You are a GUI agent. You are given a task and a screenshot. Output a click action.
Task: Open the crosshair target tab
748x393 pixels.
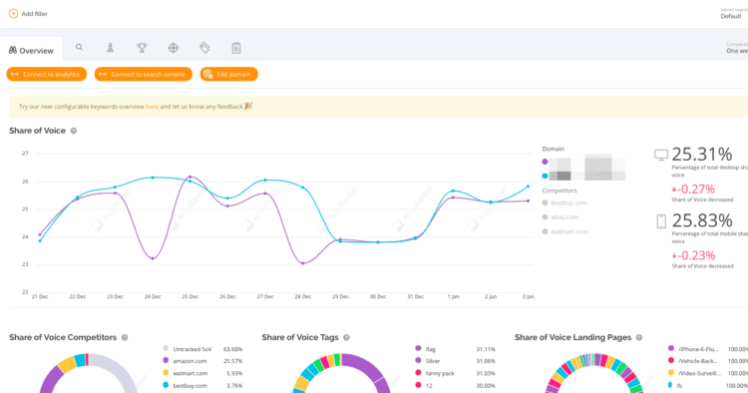[174, 48]
